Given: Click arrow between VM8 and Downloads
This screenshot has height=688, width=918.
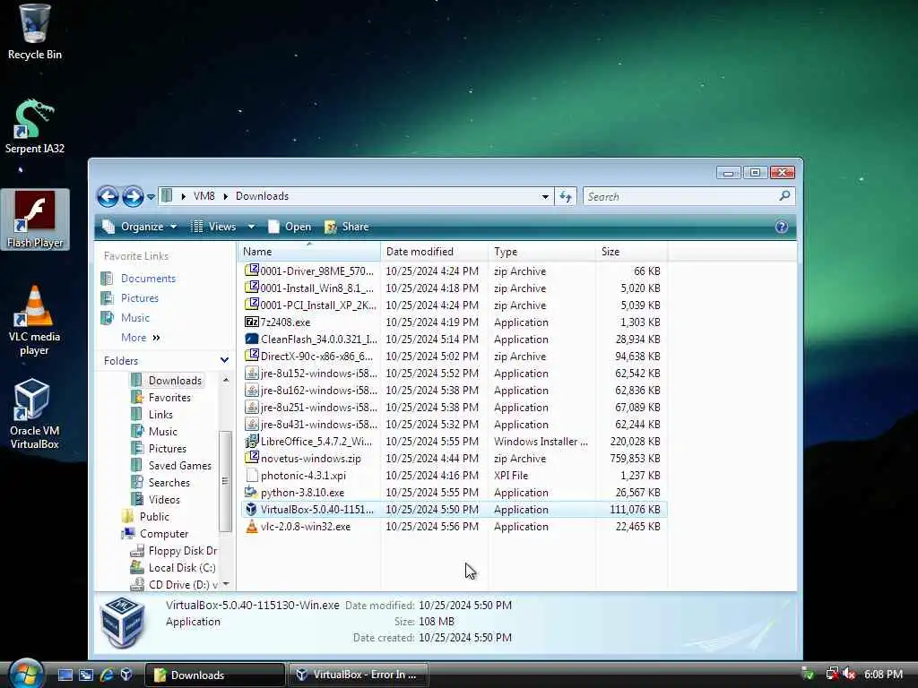Looking at the screenshot, I should [x=225, y=196].
